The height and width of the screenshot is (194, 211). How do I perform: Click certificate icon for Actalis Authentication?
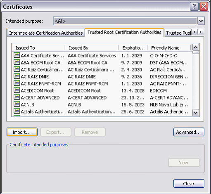[17, 111]
